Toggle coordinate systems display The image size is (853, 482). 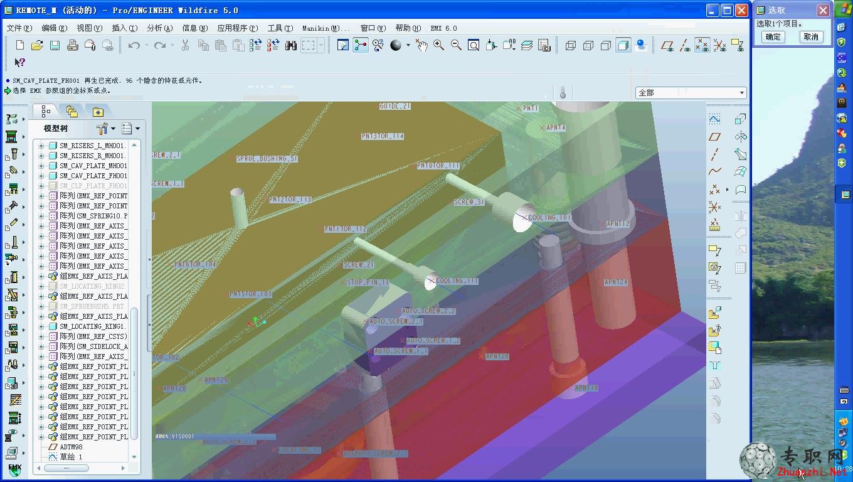tap(720, 45)
